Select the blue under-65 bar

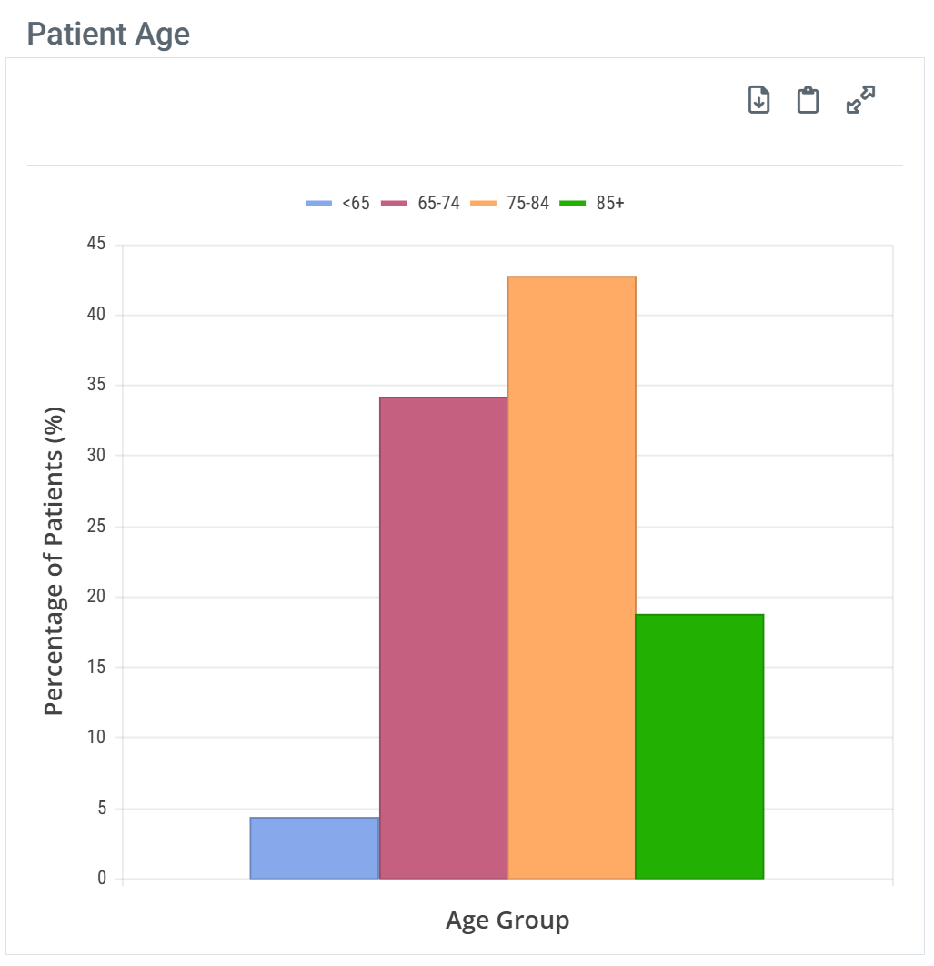(315, 848)
